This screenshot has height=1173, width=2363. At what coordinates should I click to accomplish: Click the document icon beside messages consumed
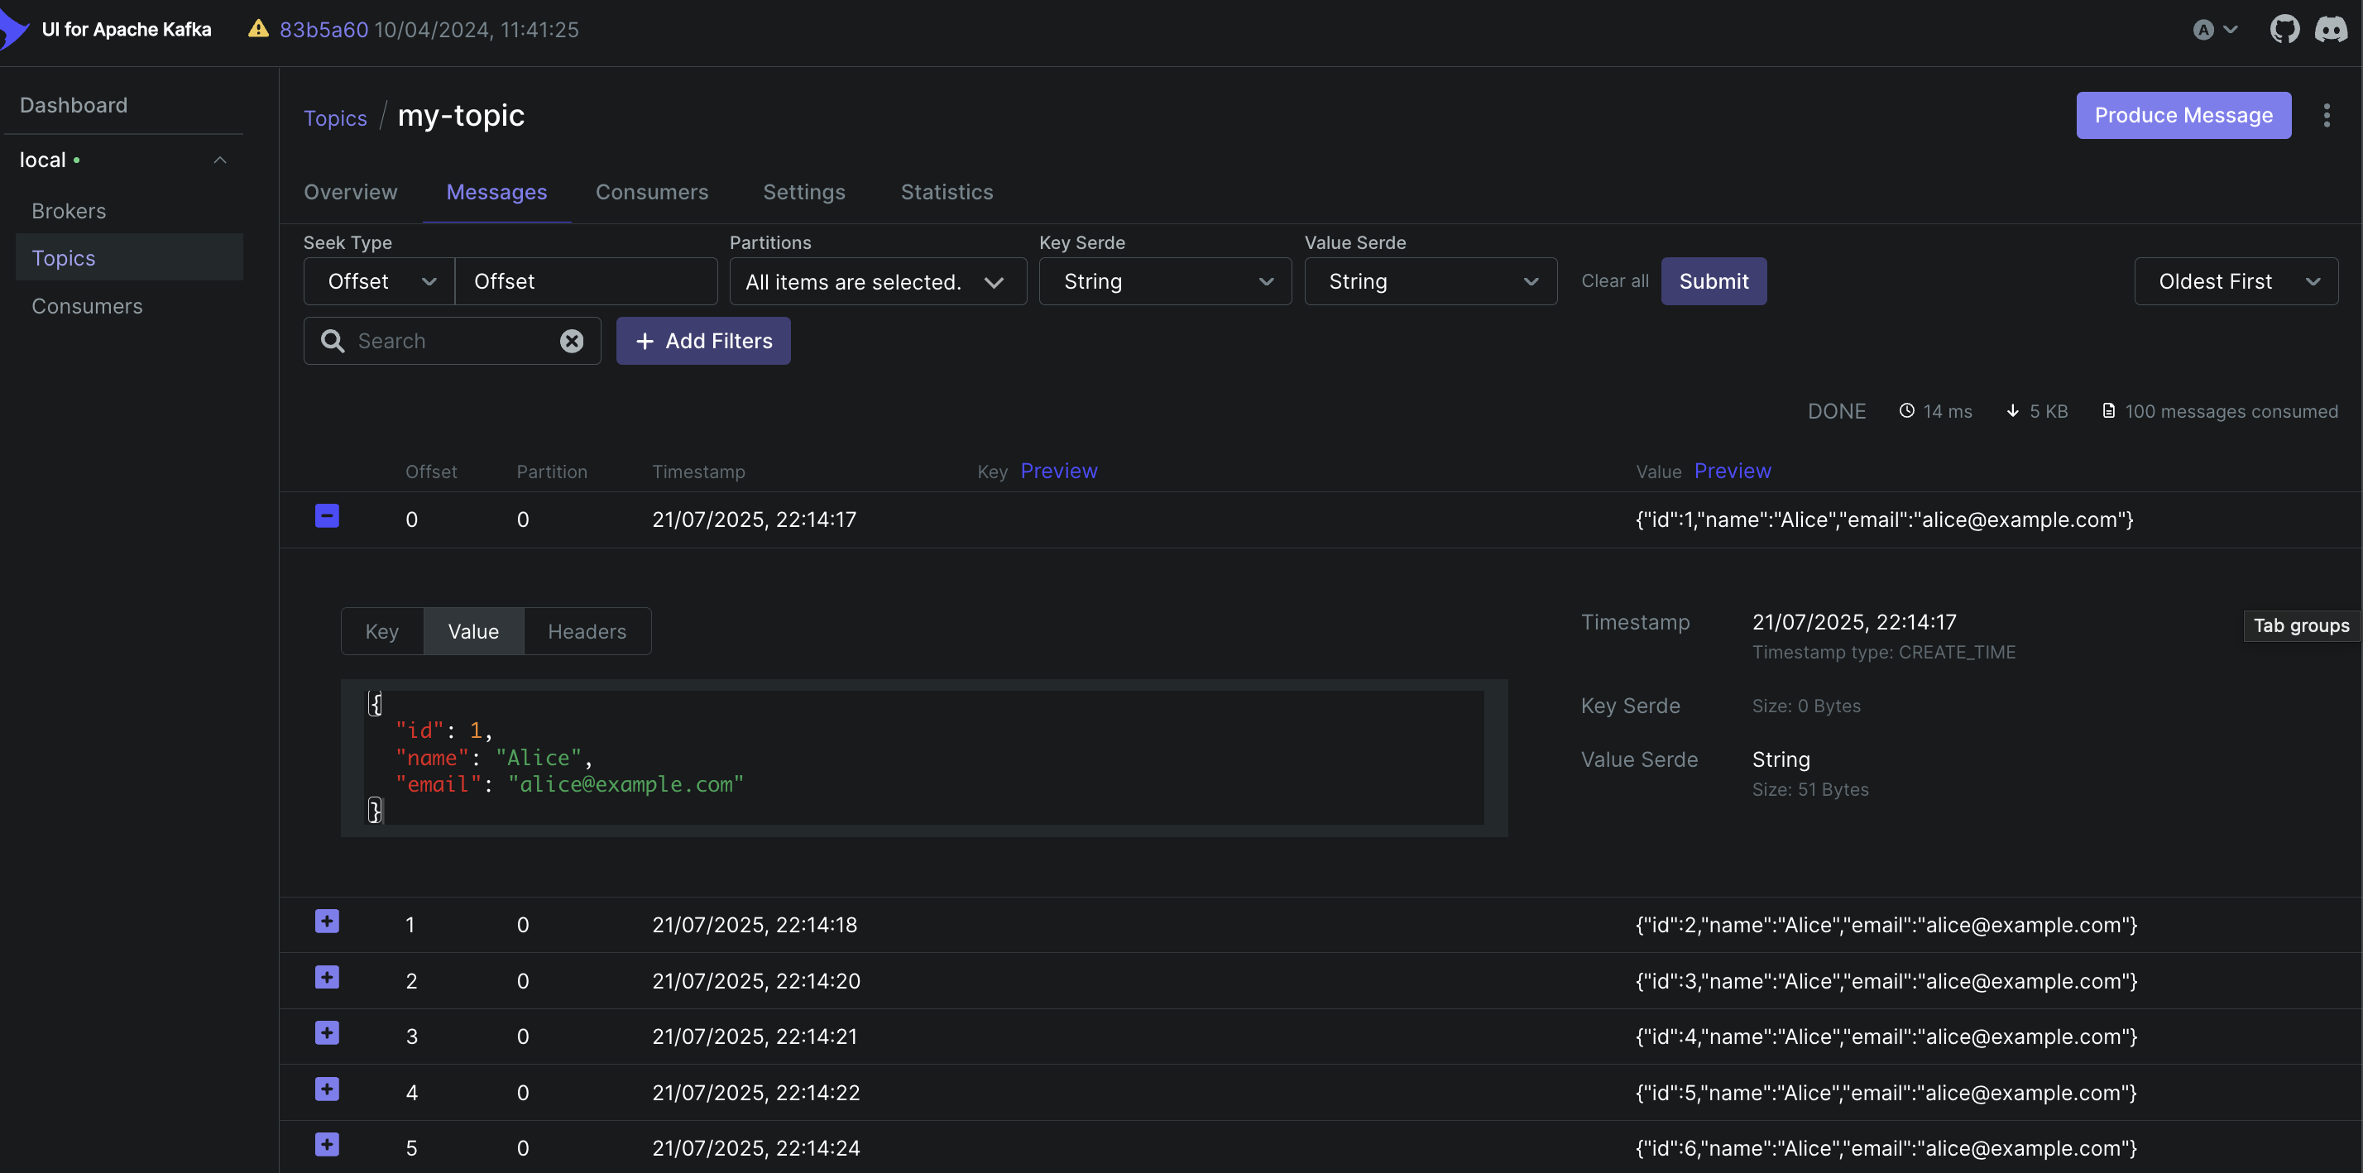[x=2109, y=411]
